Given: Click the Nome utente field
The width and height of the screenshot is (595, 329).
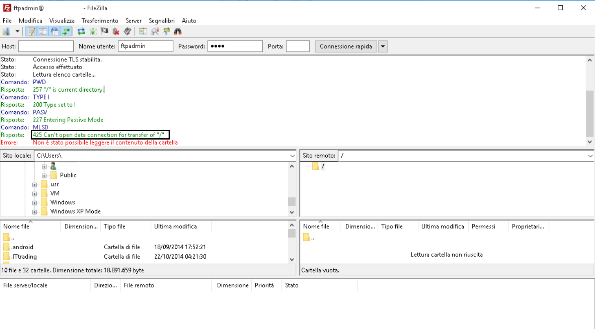Looking at the screenshot, I should tap(146, 46).
